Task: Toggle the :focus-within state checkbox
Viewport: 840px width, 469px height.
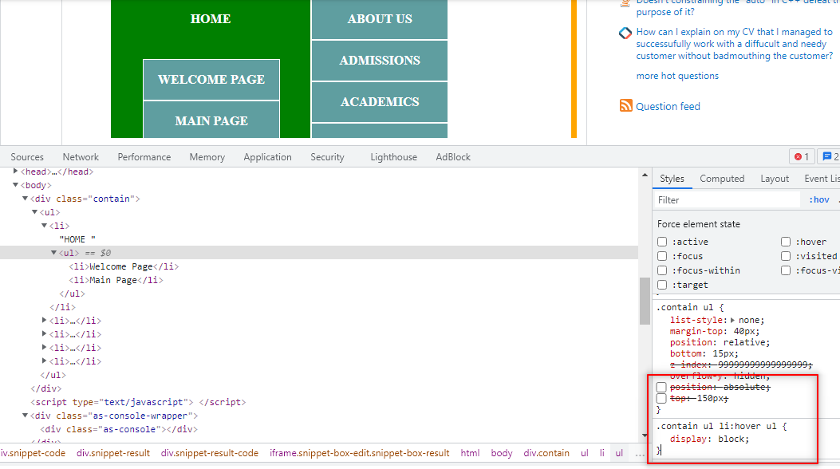Action: tap(662, 271)
